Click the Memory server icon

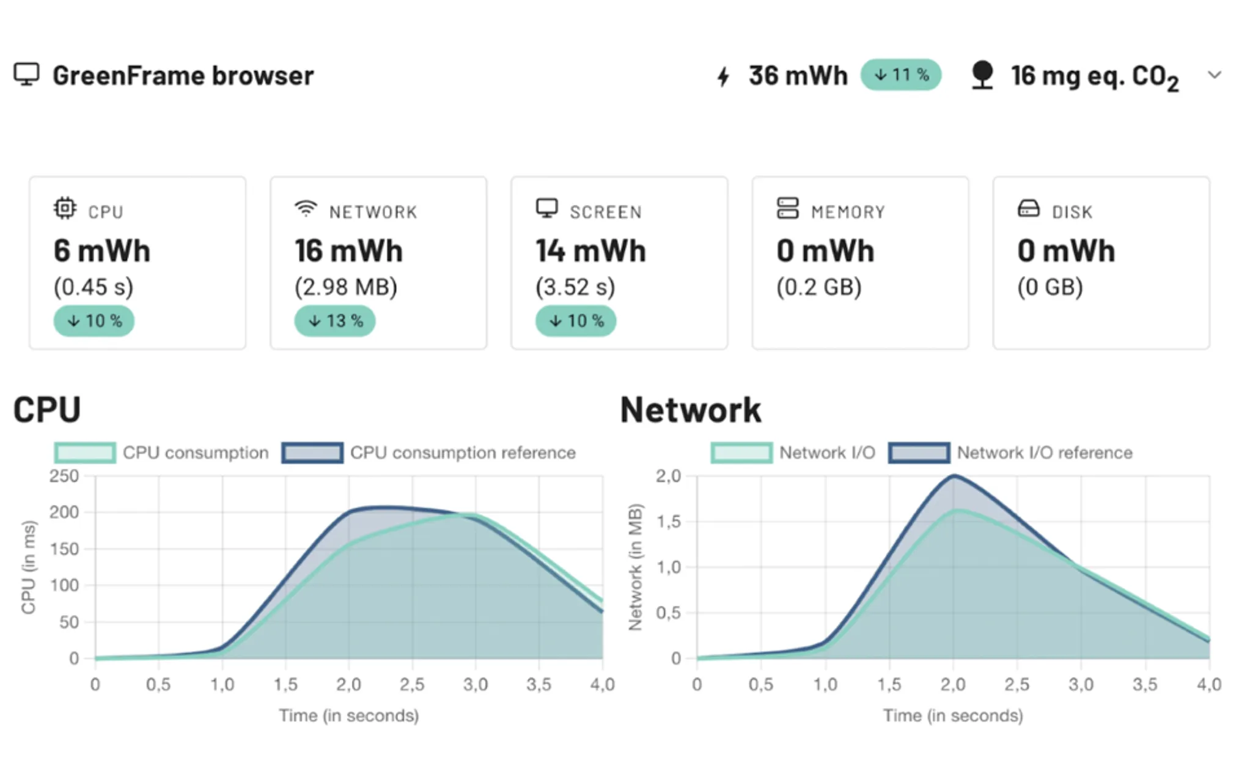tap(787, 208)
